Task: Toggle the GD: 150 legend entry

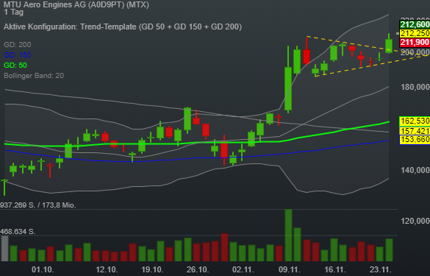Action: (x=18, y=55)
